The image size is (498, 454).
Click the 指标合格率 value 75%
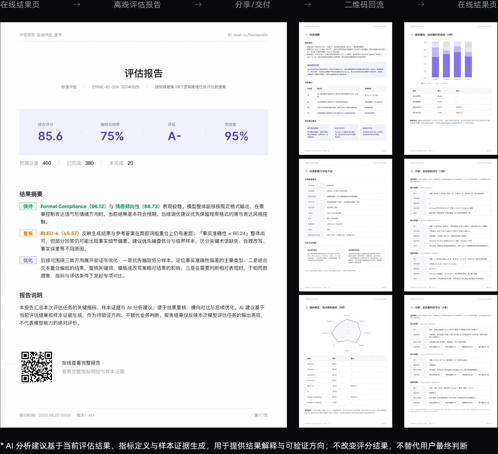[112, 136]
